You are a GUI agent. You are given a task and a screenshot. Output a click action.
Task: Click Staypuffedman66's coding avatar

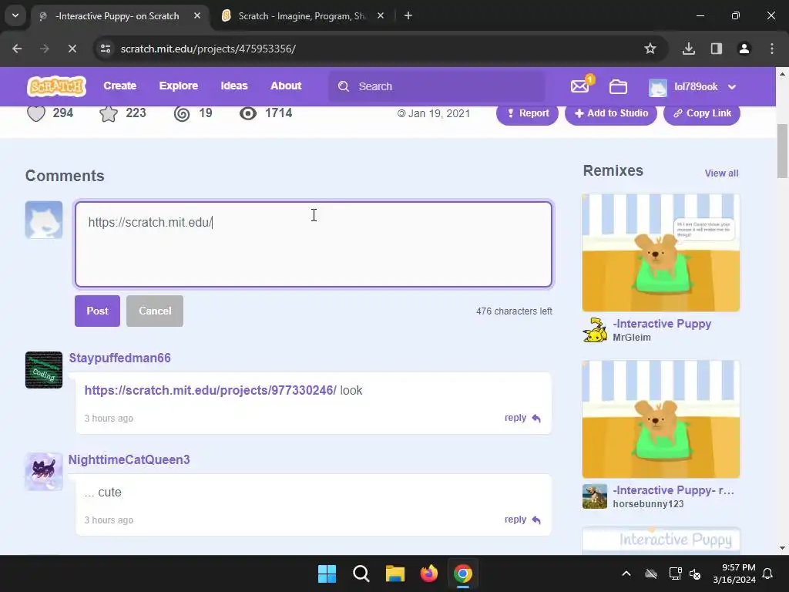click(44, 370)
